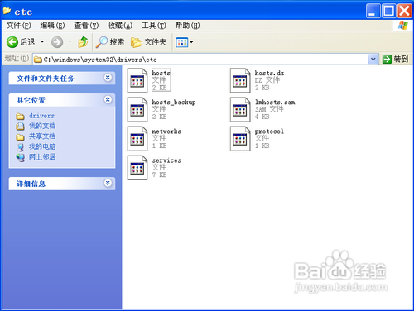Viewport: 414px width, 311px height.
Task: Click the 网上邻居 network icon
Action: pyautogui.click(x=20, y=157)
